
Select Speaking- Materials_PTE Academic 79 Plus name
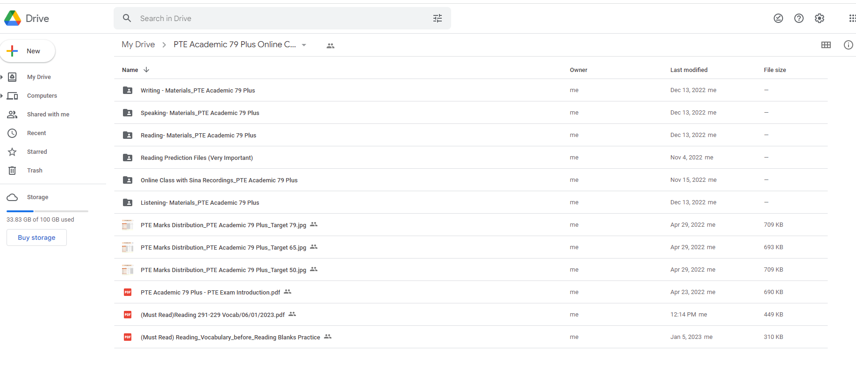pos(200,113)
